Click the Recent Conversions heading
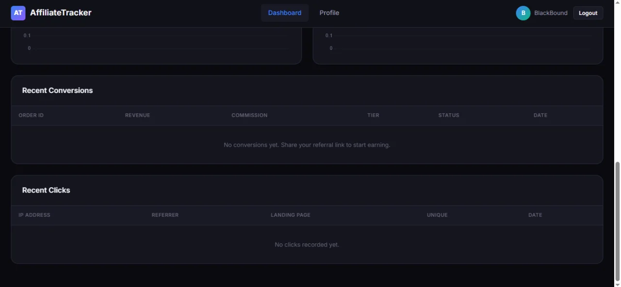 pos(57,91)
